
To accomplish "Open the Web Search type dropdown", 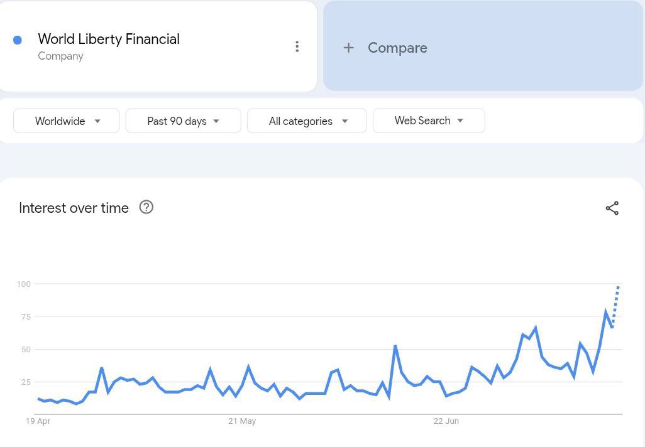I will [429, 121].
